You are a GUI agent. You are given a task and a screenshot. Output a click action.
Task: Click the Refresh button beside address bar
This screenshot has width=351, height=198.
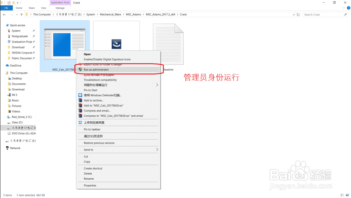click(x=298, y=14)
